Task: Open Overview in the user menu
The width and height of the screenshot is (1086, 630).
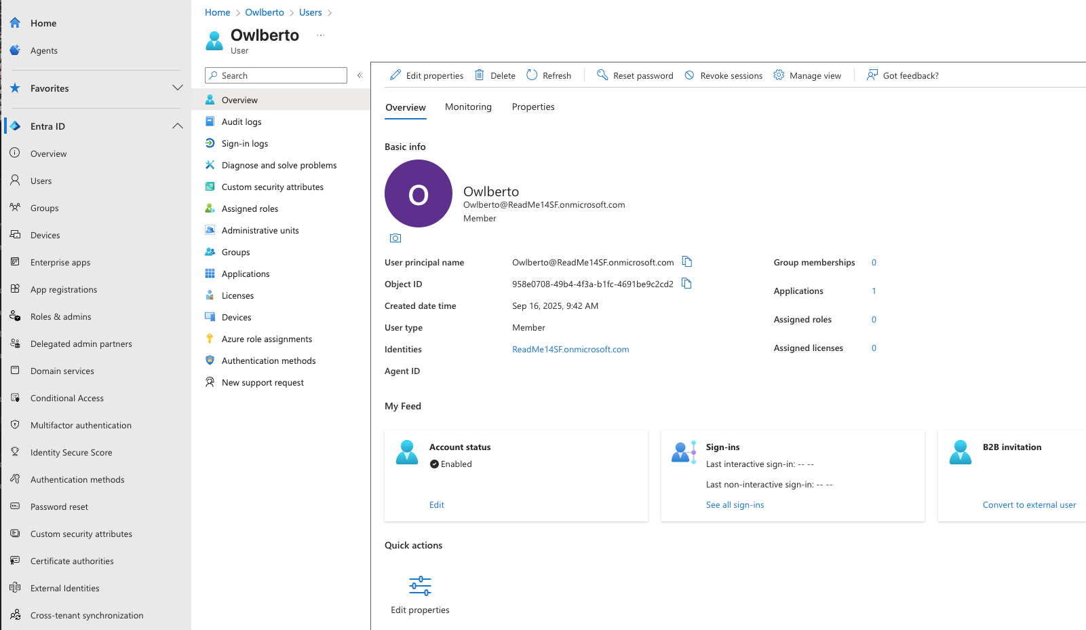Action: [x=281, y=100]
